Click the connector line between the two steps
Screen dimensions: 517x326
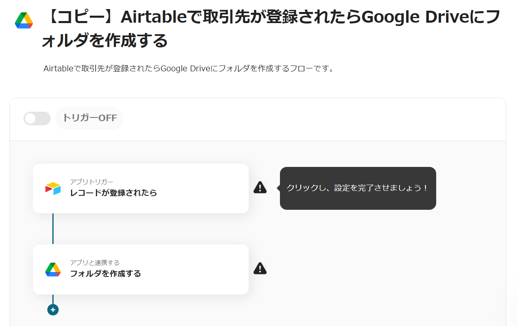click(x=53, y=229)
